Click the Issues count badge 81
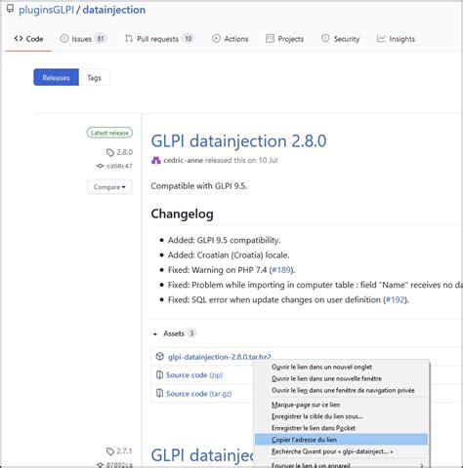 (x=101, y=39)
